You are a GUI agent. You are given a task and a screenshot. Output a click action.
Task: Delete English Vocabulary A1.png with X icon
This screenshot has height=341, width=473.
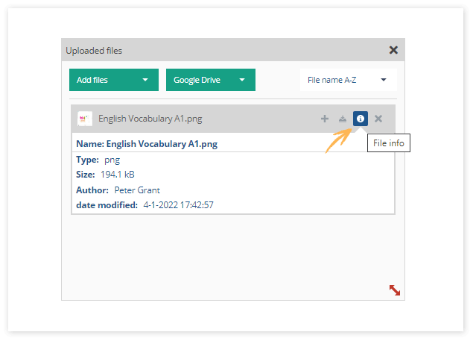(378, 119)
